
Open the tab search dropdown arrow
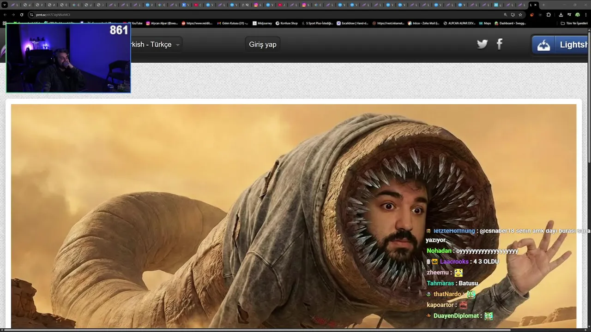tap(5, 5)
